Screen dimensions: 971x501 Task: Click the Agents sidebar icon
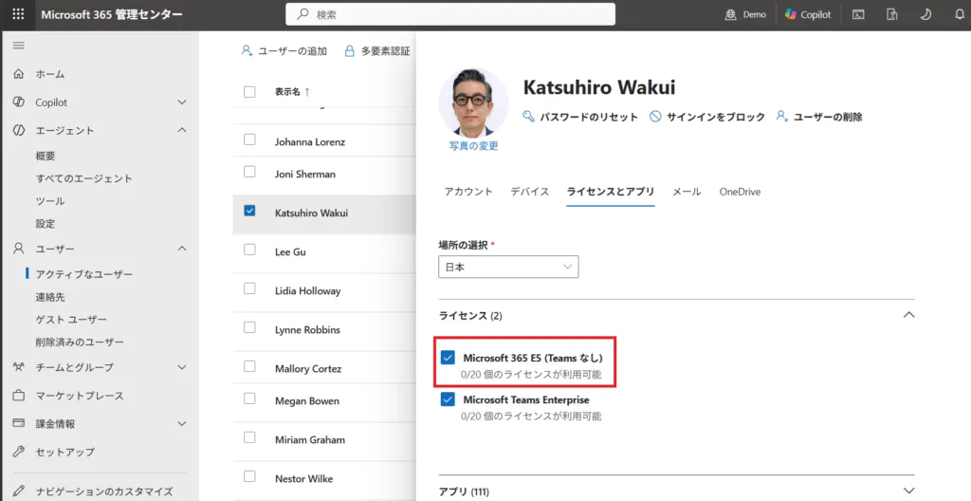[x=18, y=130]
